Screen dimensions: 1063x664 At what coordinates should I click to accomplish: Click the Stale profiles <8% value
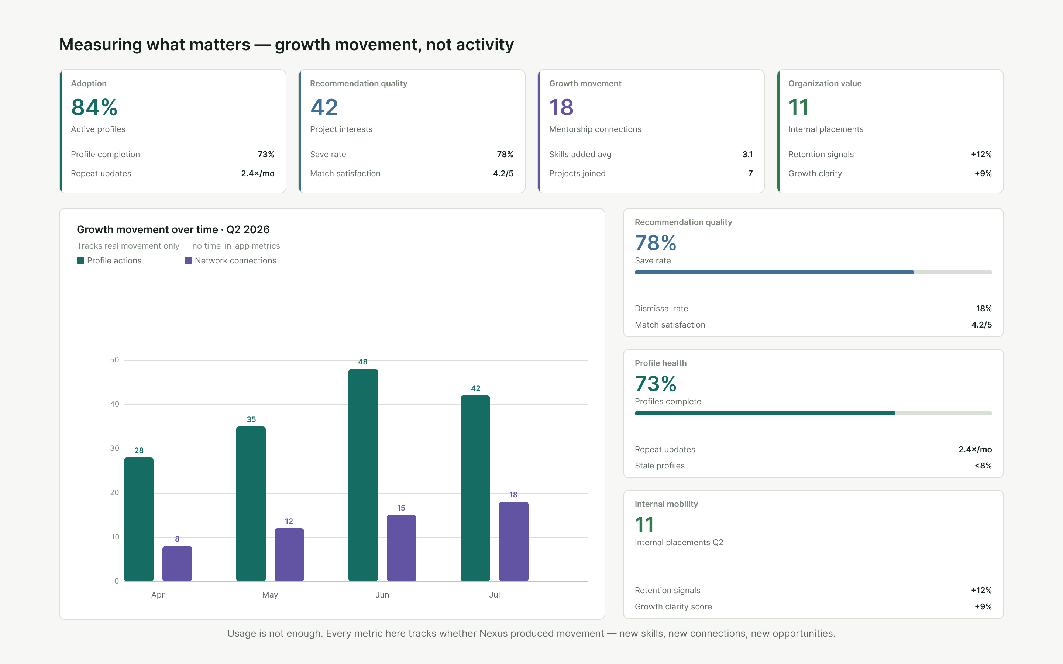(x=983, y=466)
